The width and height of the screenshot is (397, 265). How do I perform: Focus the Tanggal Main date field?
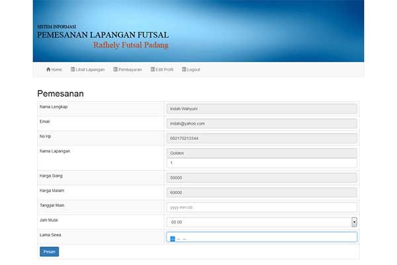(262, 208)
